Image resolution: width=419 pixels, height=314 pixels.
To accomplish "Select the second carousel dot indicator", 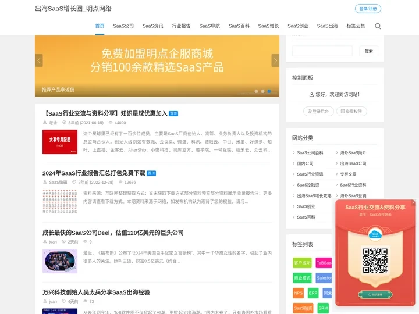I will pos(262,91).
